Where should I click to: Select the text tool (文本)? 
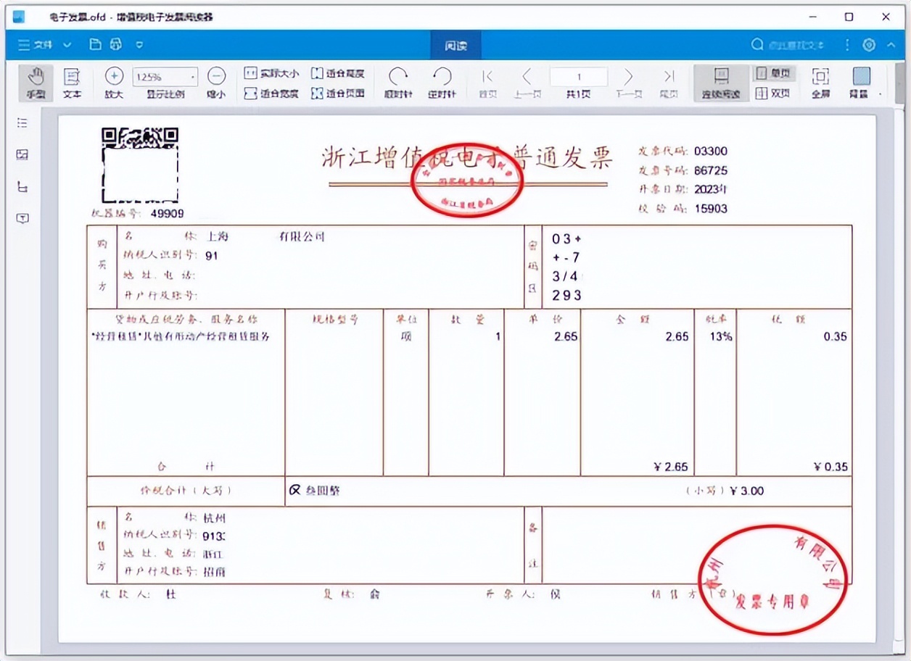[x=71, y=82]
